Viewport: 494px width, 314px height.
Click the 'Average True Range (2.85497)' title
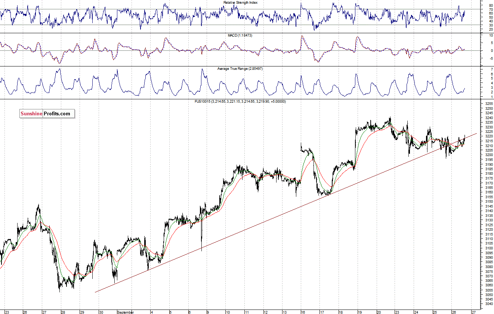[240, 69]
